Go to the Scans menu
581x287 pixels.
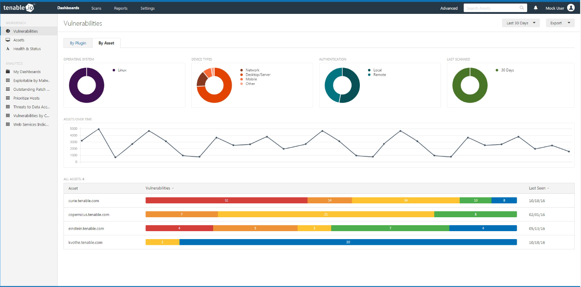pyautogui.click(x=96, y=8)
